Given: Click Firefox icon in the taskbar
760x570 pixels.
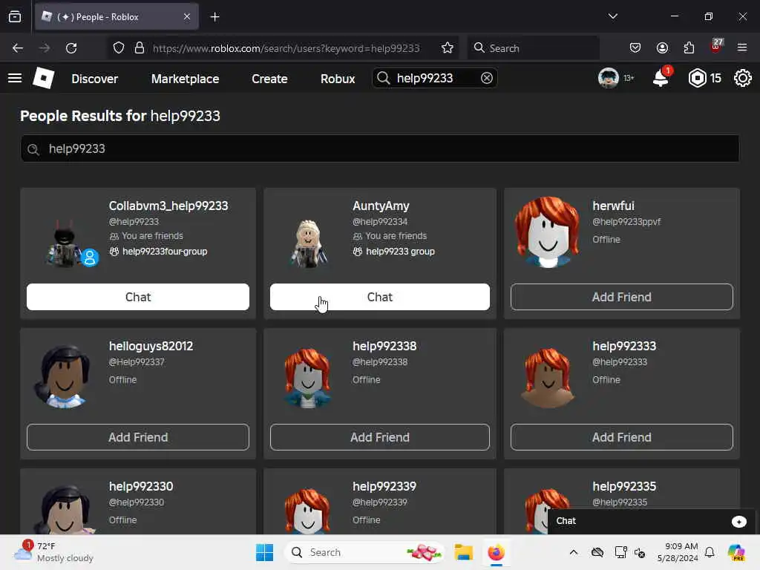Looking at the screenshot, I should (x=496, y=552).
